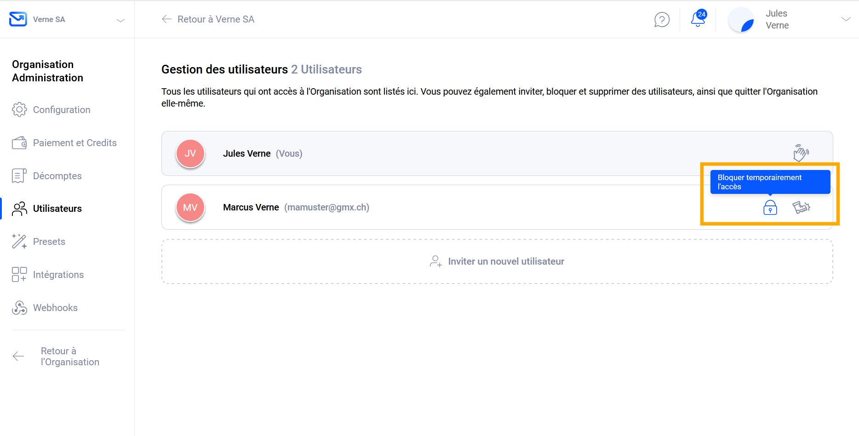This screenshot has width=859, height=436.
Task: Click the lock icon for Marcus Verne
Action: pos(770,208)
